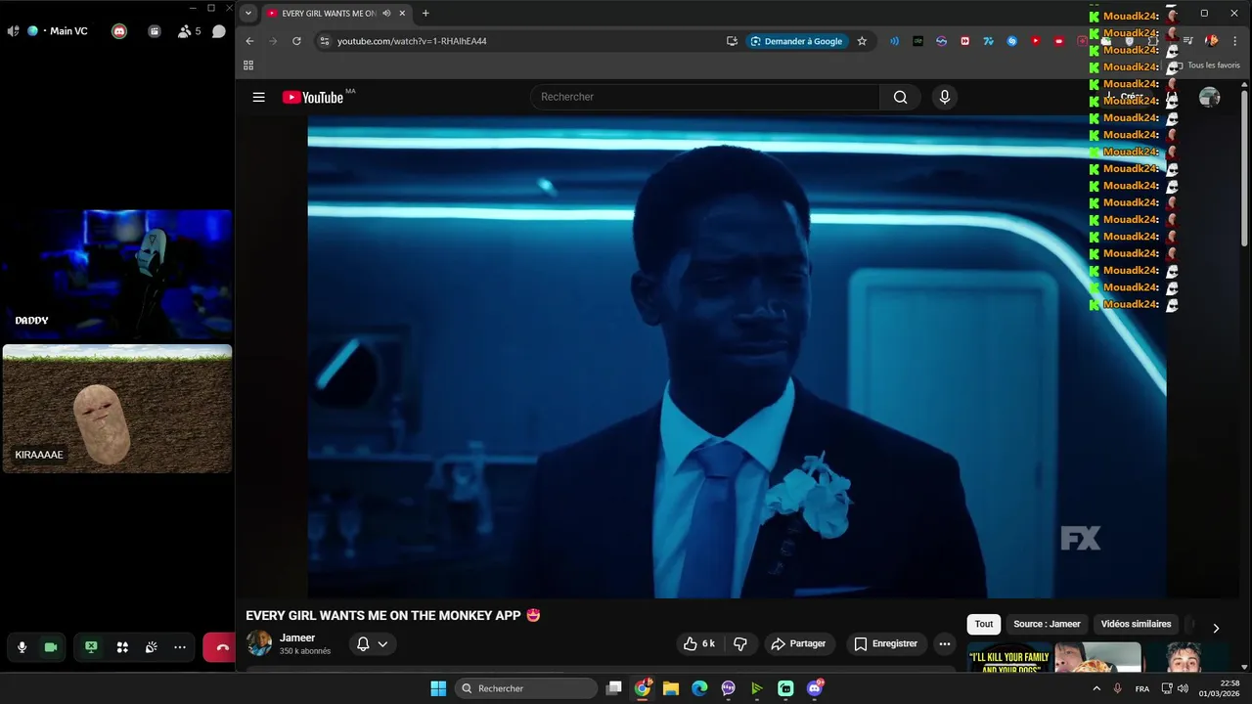Image resolution: width=1252 pixels, height=704 pixels.
Task: Close the EVERY GIRL WANTS ME tab
Action: pyautogui.click(x=403, y=14)
